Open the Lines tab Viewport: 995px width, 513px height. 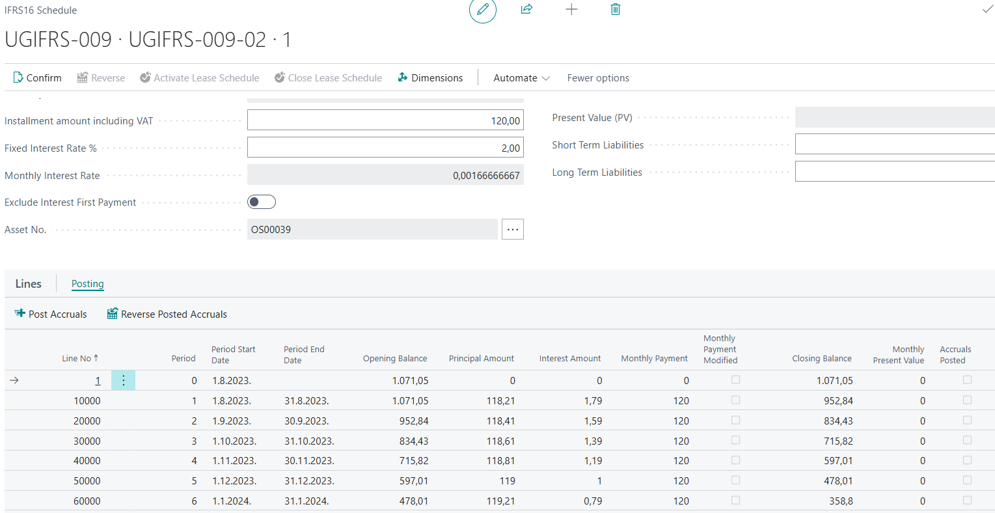[x=29, y=284]
